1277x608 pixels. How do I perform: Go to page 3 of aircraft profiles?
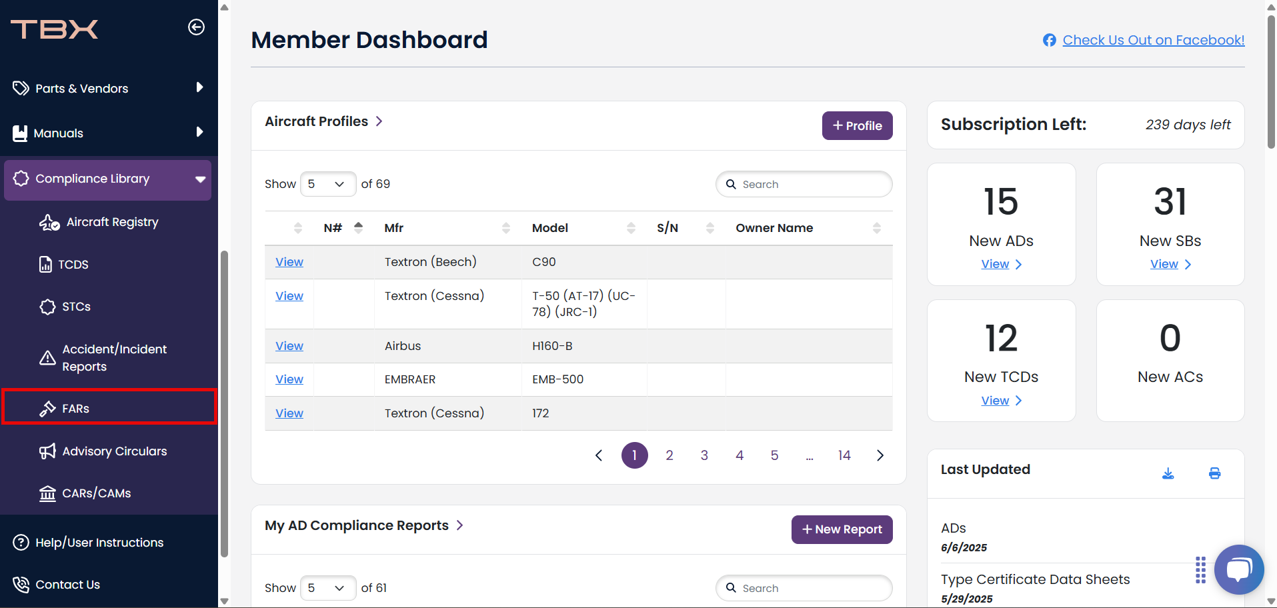click(x=704, y=455)
